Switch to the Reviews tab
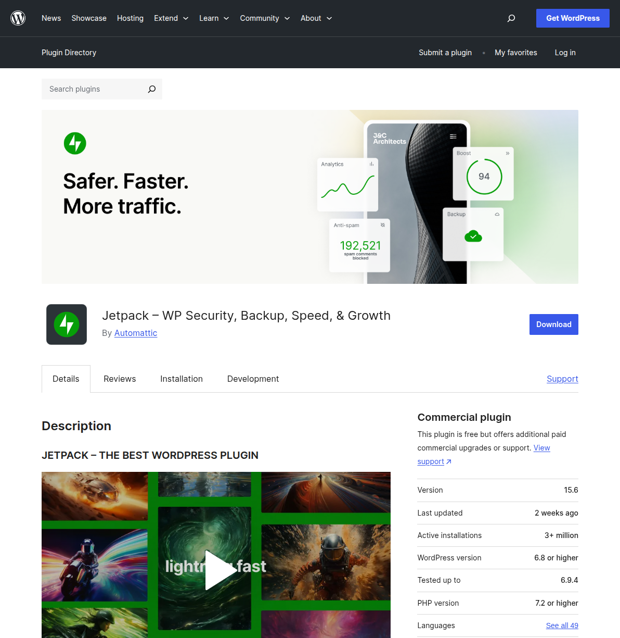 click(119, 379)
